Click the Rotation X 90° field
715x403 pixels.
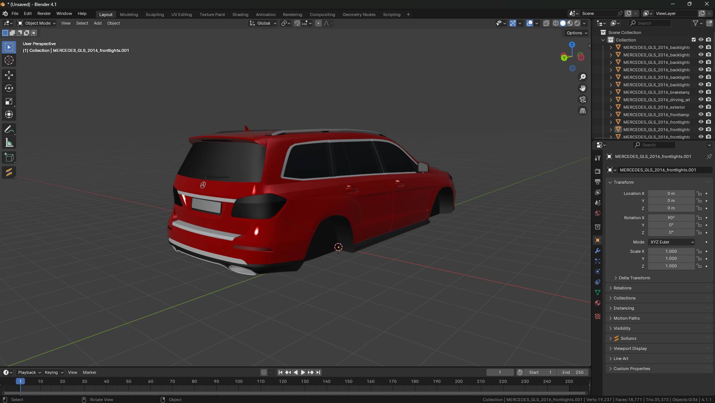click(x=671, y=218)
